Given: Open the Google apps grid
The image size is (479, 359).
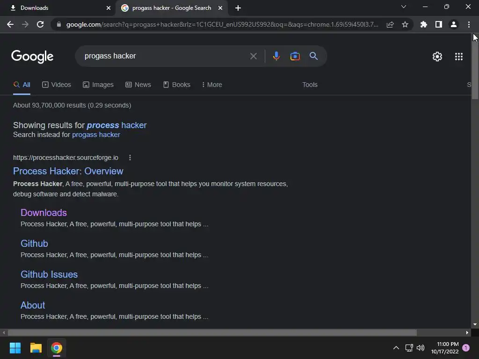Looking at the screenshot, I should [x=459, y=57].
